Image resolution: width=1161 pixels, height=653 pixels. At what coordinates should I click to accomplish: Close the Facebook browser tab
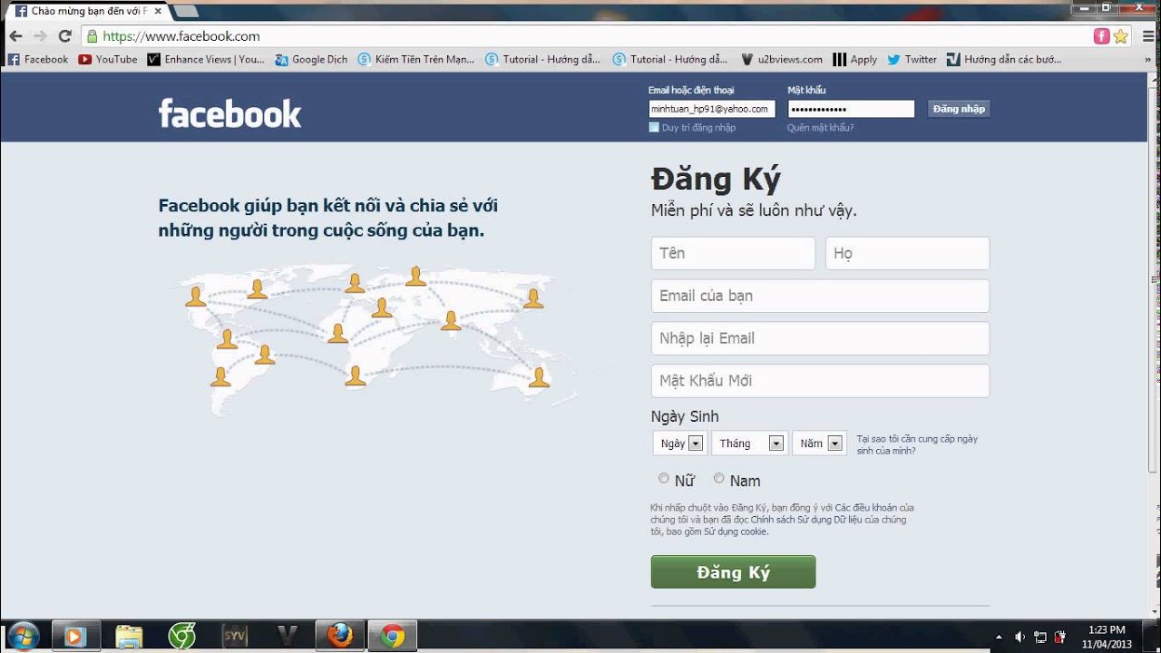[158, 11]
